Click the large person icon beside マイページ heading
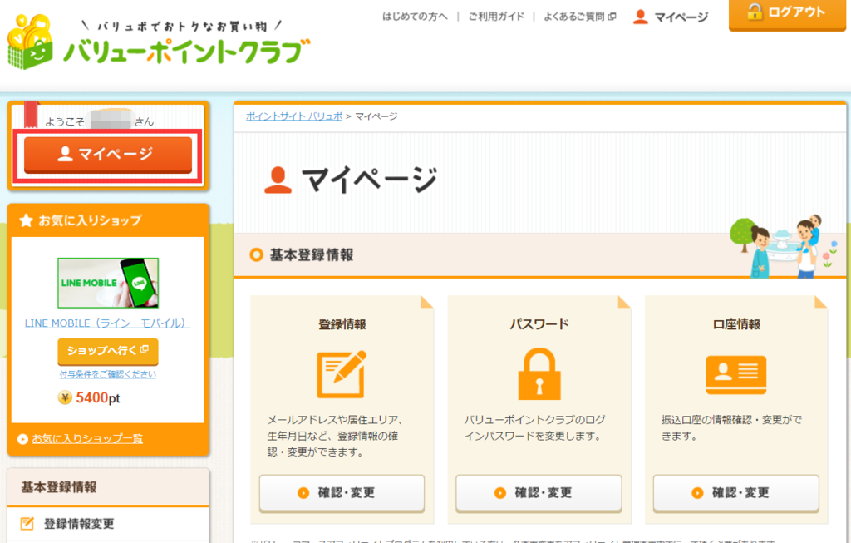 pos(278,180)
